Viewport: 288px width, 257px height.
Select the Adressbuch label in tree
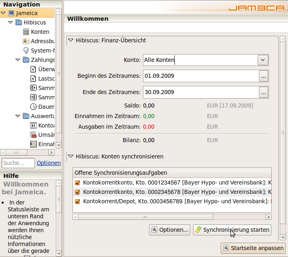[x=43, y=41]
